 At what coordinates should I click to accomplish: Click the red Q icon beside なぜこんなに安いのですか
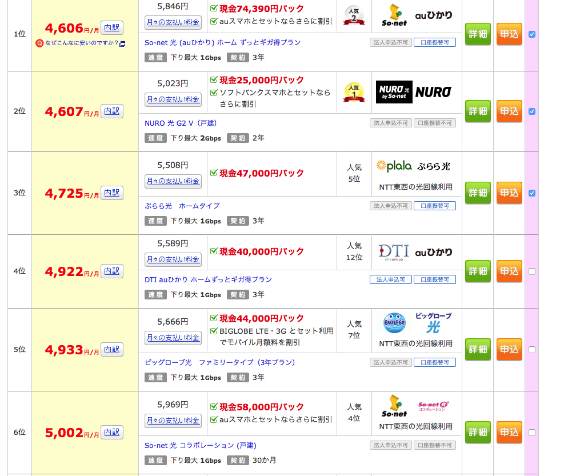click(x=39, y=43)
